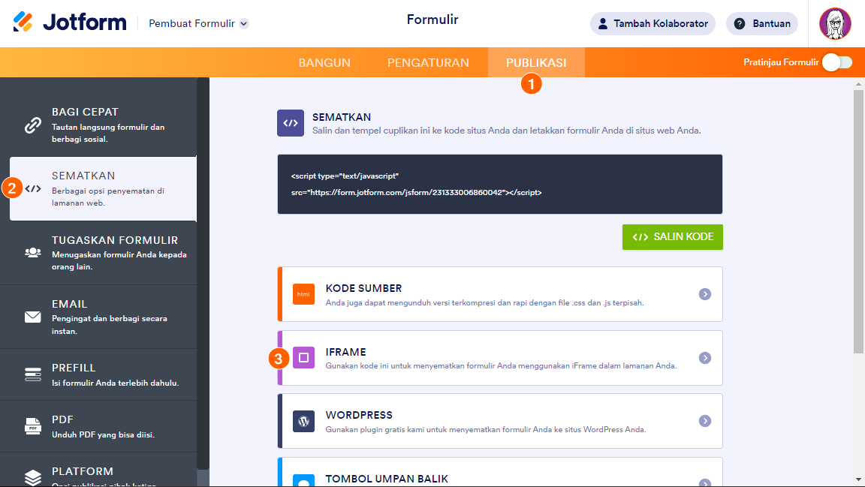Click the Platform layers icon
Screen dimensions: 865x487
(32, 478)
